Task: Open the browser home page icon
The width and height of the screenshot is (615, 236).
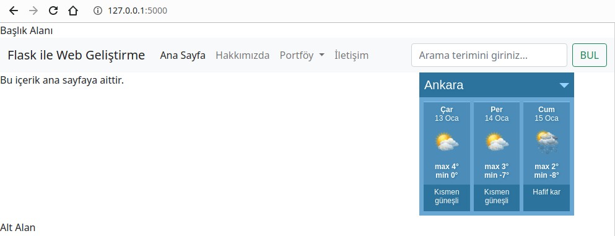Action: tap(73, 11)
